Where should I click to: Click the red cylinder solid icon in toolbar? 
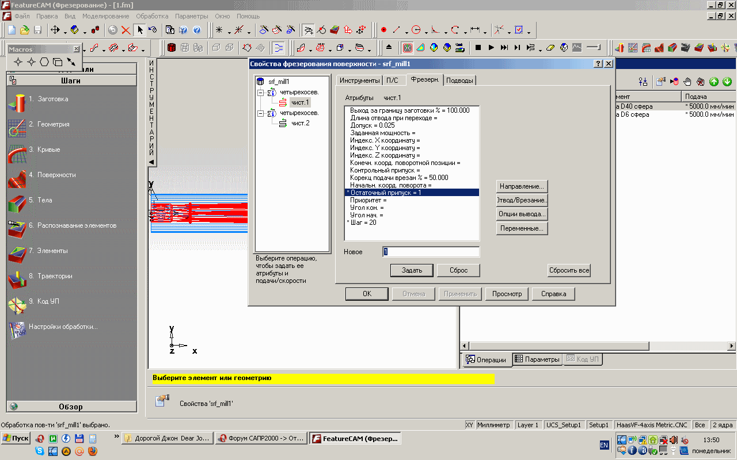(171, 47)
